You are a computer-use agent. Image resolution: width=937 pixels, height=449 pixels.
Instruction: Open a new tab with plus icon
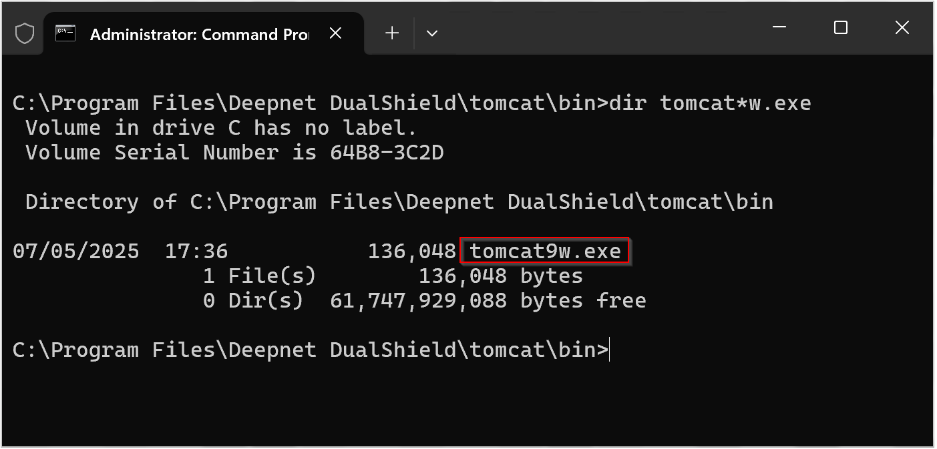[x=392, y=33]
